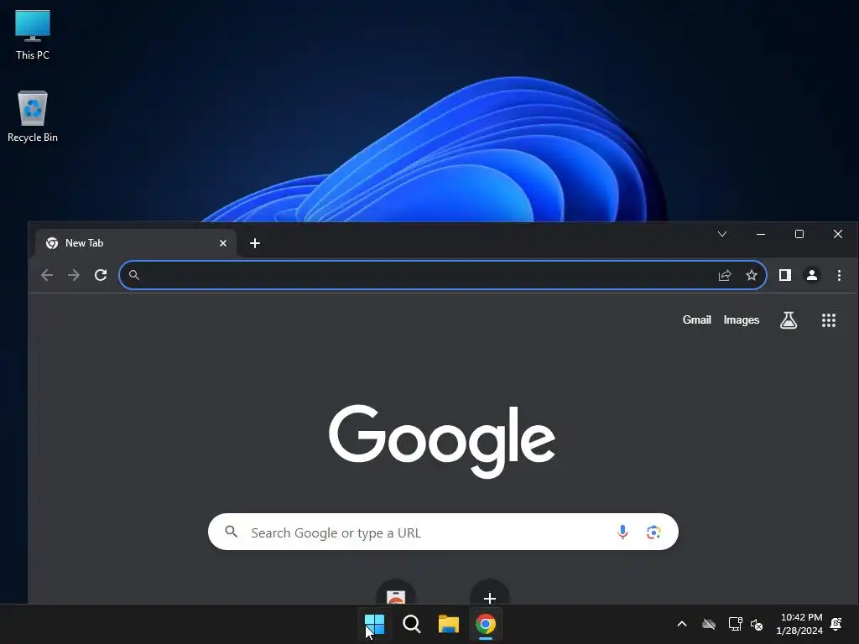Screen dimensions: 859x644
Task: Search by image with Google Lens icon
Action: point(653,532)
